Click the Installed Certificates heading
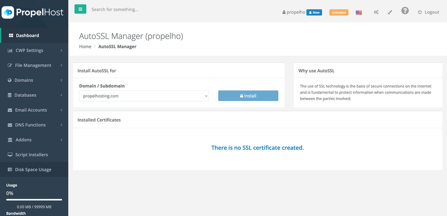The height and width of the screenshot is (216, 447). pyautogui.click(x=99, y=120)
